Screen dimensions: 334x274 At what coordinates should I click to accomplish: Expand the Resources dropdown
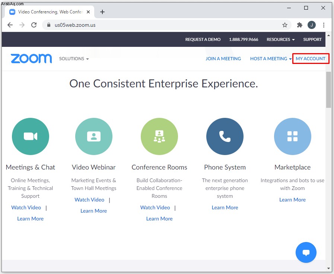tap(280, 39)
